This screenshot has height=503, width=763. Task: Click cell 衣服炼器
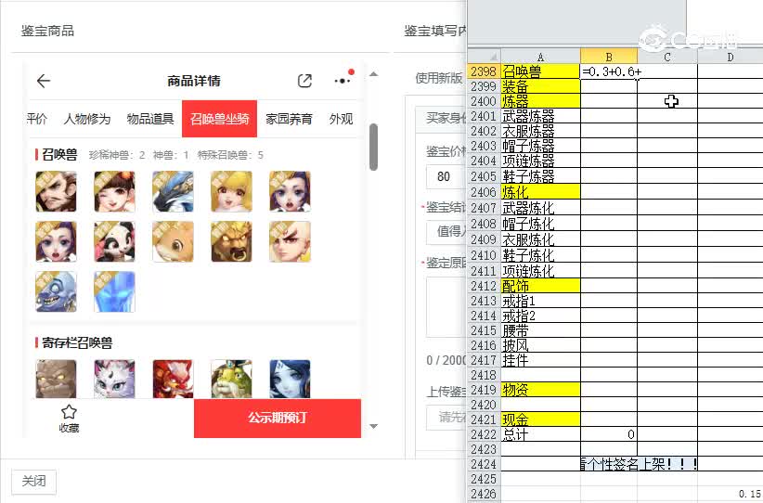click(540, 131)
